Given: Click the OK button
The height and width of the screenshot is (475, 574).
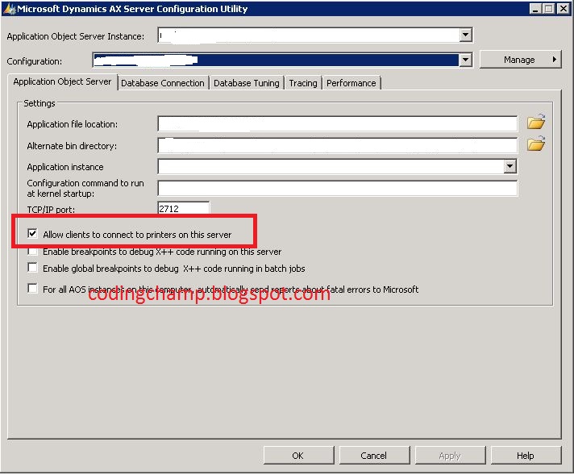Looking at the screenshot, I should [x=298, y=456].
